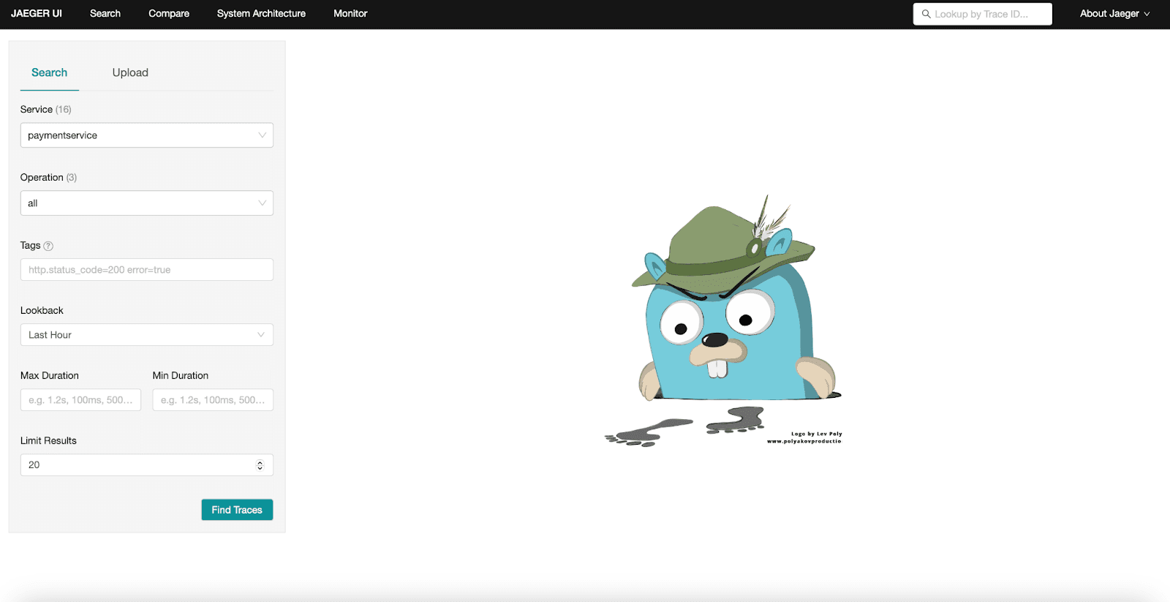Expand the Operation dropdown set to all

[146, 203]
